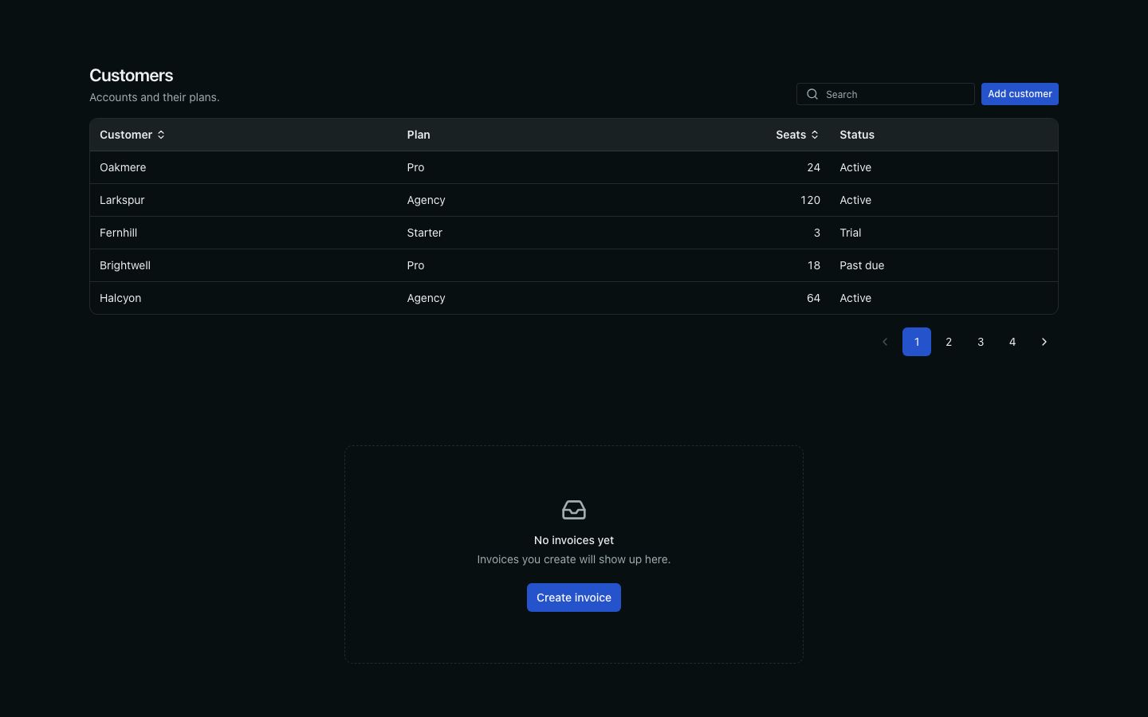This screenshot has width=1148, height=717.
Task: Select the seat count 18
Action: coord(813,265)
